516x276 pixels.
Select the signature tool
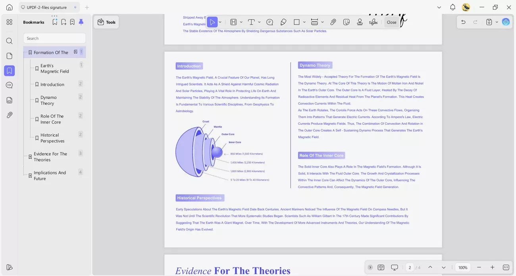(373, 22)
